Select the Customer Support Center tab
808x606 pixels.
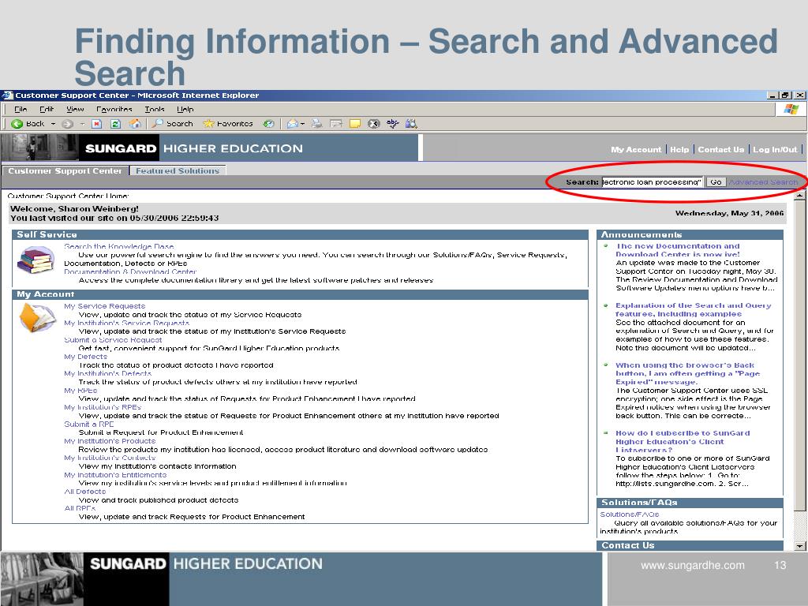[x=65, y=170]
